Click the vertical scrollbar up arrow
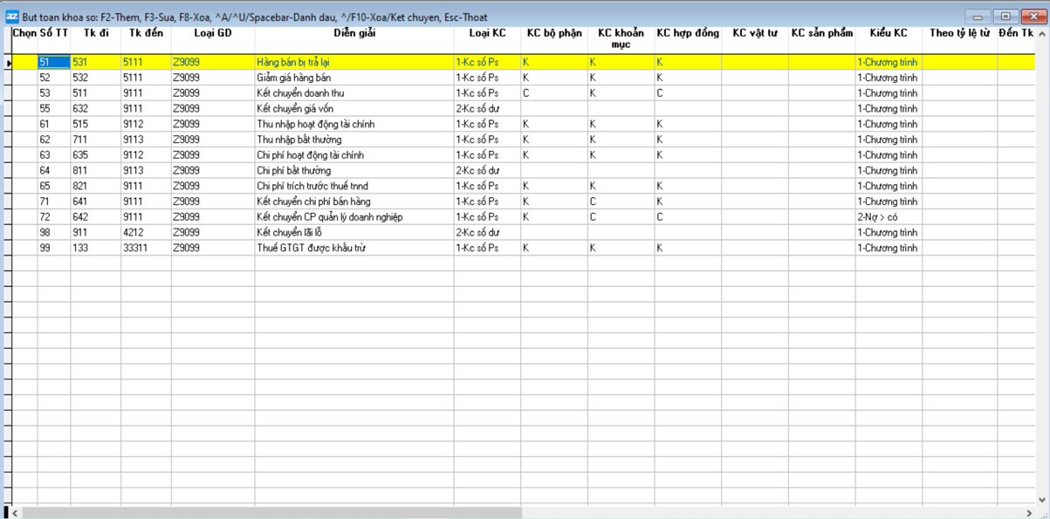This screenshot has width=1050, height=519. point(1041,34)
